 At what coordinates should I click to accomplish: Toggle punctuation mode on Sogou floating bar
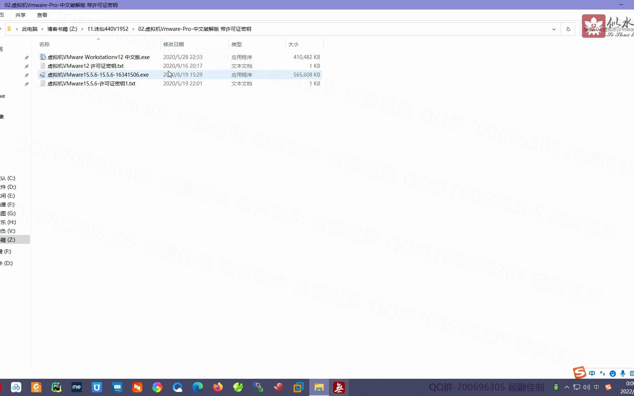(x=602, y=373)
